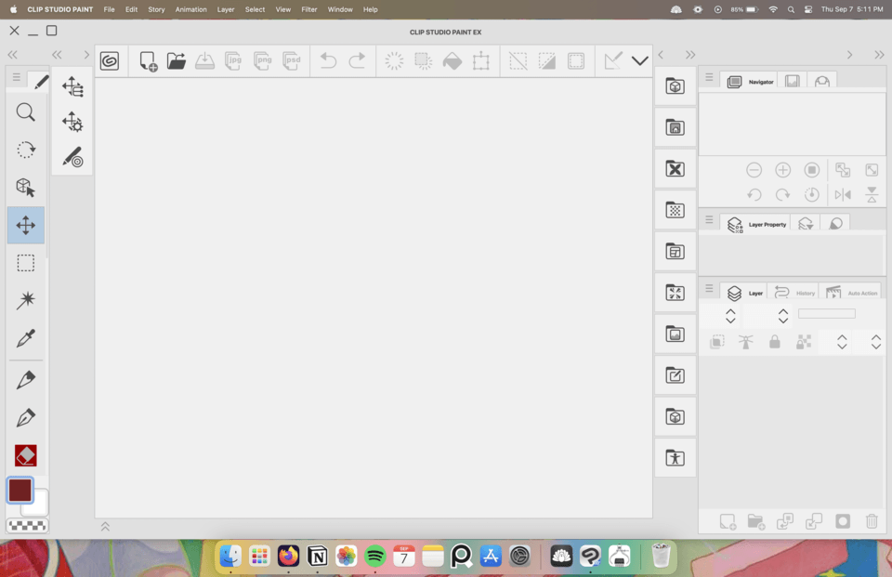Toggle the layer lock padlock
Image resolution: width=892 pixels, height=577 pixels.
coord(775,341)
